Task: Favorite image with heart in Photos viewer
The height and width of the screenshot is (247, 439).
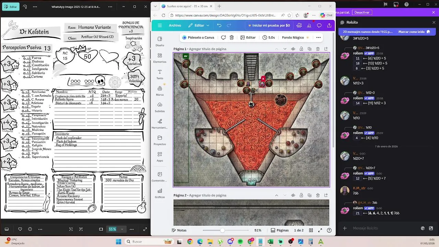Action: (20, 229)
